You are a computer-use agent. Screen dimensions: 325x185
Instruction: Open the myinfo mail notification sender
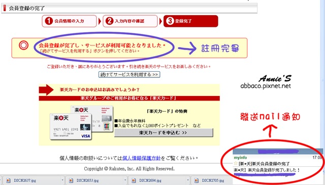coord(240,158)
